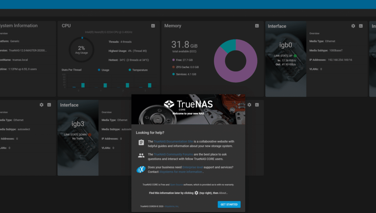
Task: Follow the Enterprise level link
Action: click(192, 167)
